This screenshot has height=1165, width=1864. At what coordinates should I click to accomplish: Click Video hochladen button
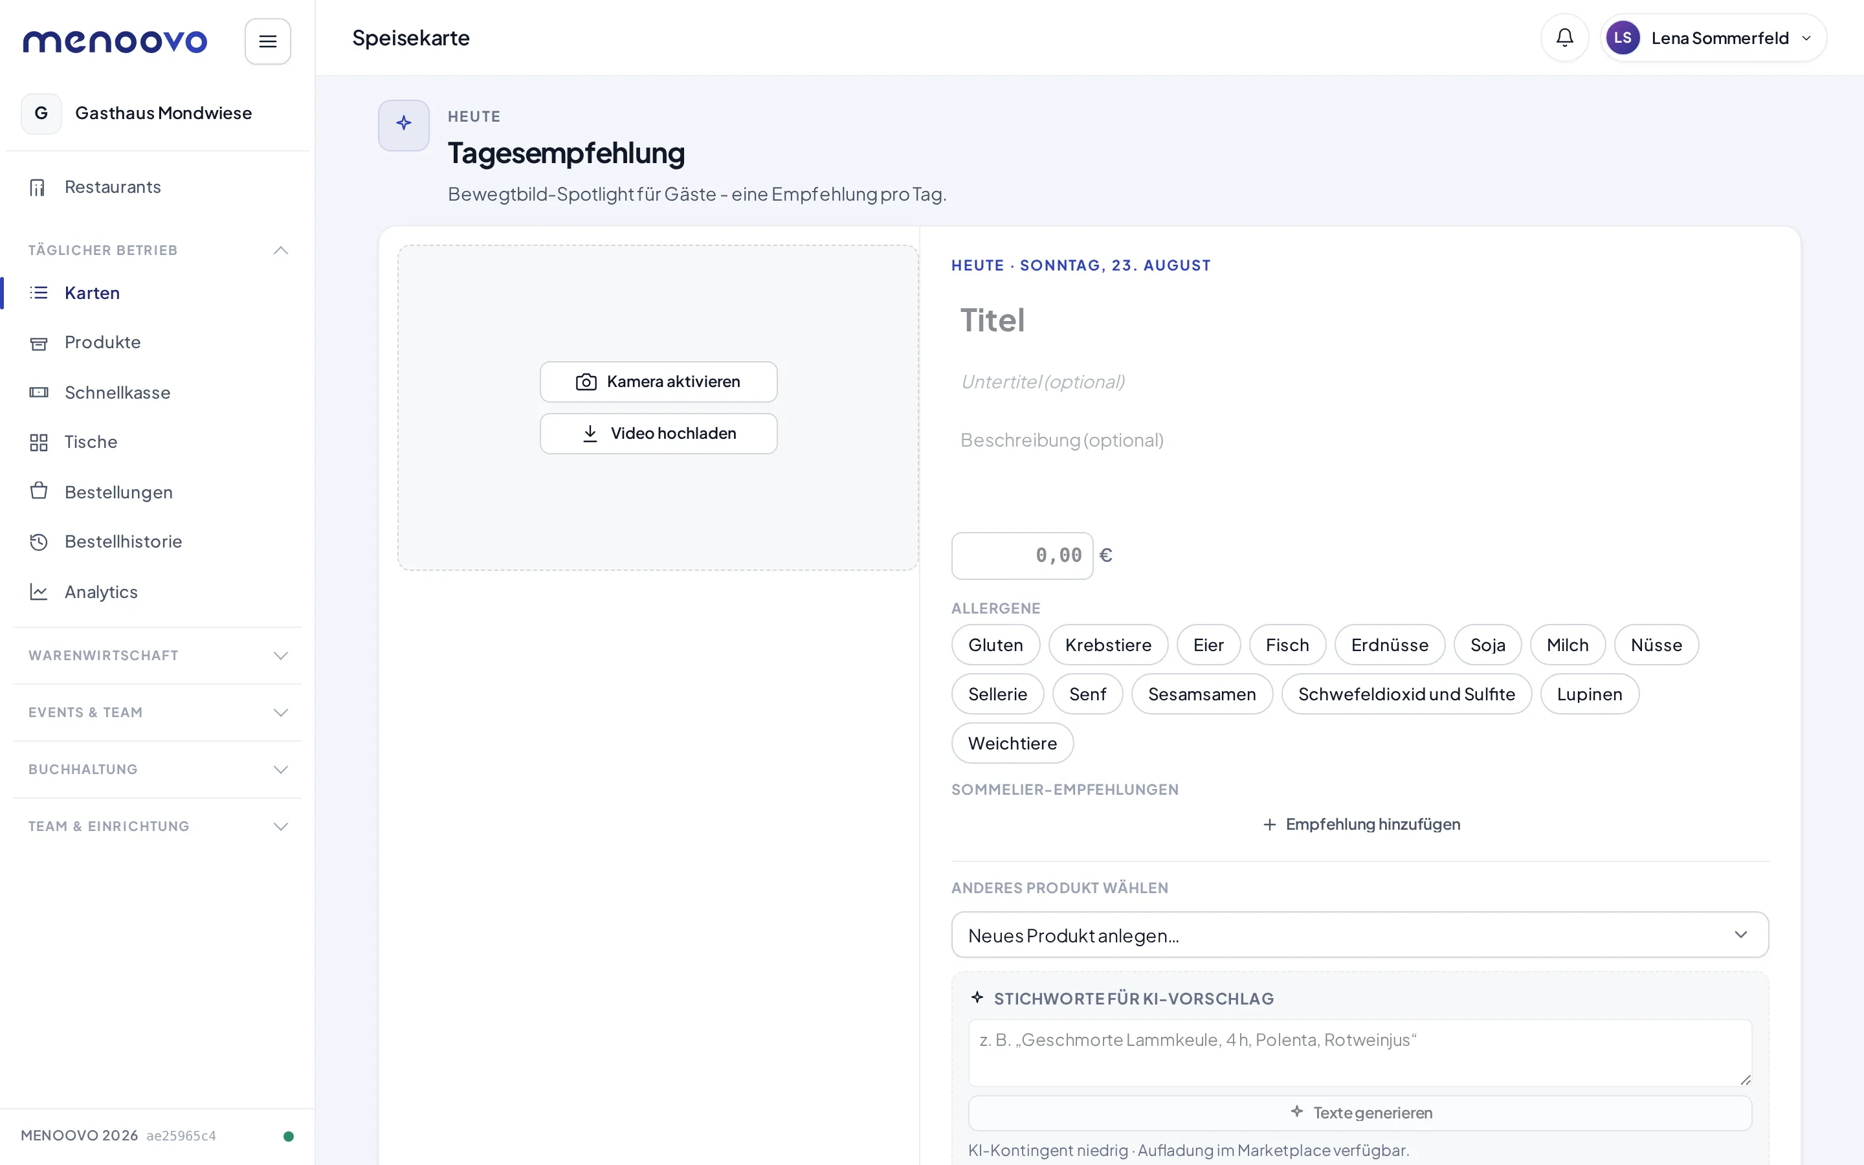point(659,434)
